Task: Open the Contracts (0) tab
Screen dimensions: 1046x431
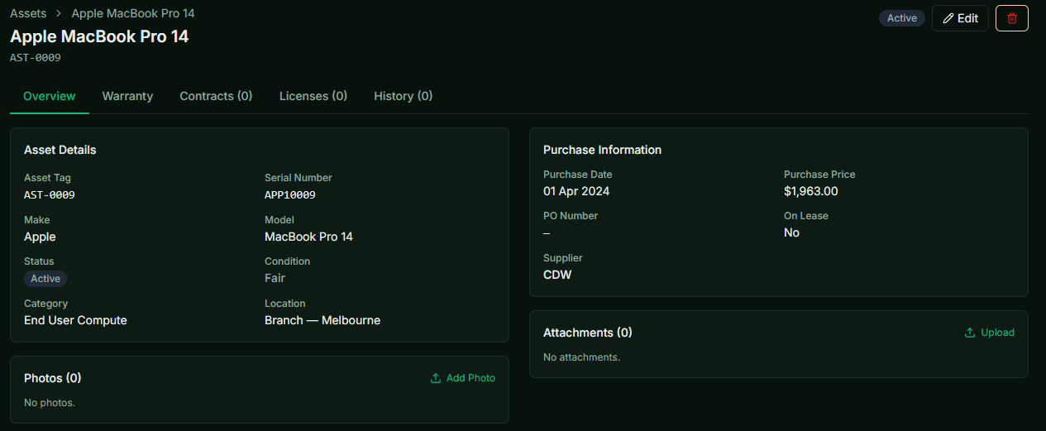Action: (216, 96)
